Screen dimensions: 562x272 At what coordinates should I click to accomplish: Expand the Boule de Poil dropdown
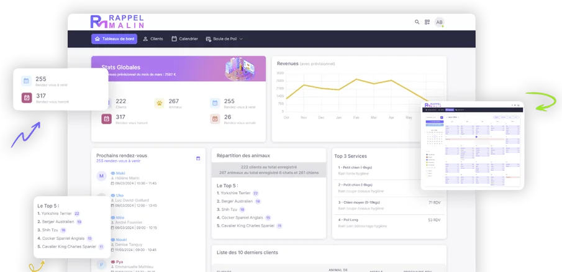[224, 39]
